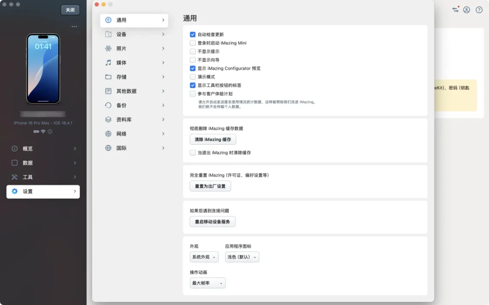Check the 不显示向导 option
489x305 pixels.
[193, 60]
